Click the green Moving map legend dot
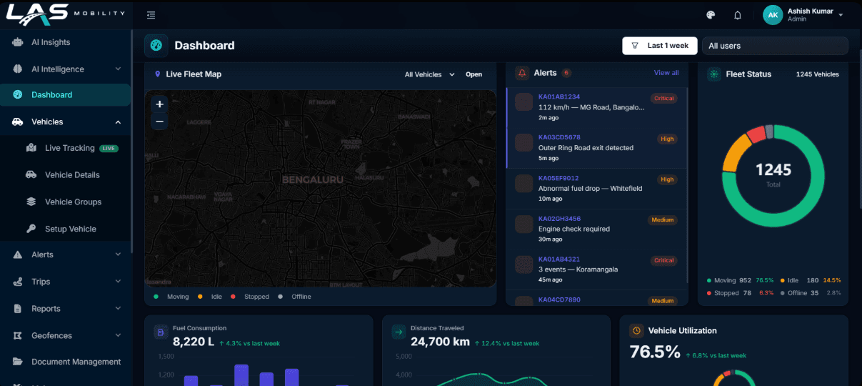 coord(156,297)
